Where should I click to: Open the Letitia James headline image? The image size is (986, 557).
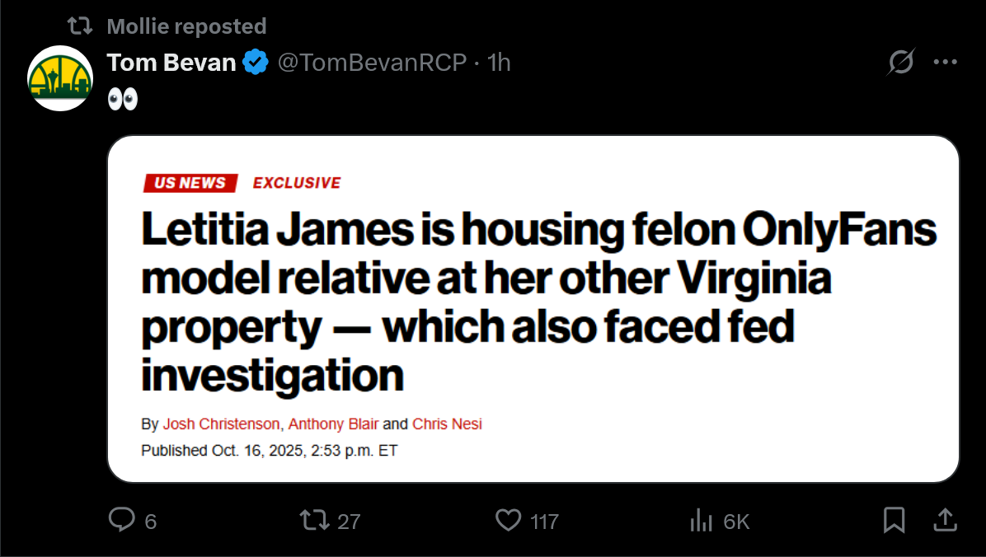coord(533,309)
